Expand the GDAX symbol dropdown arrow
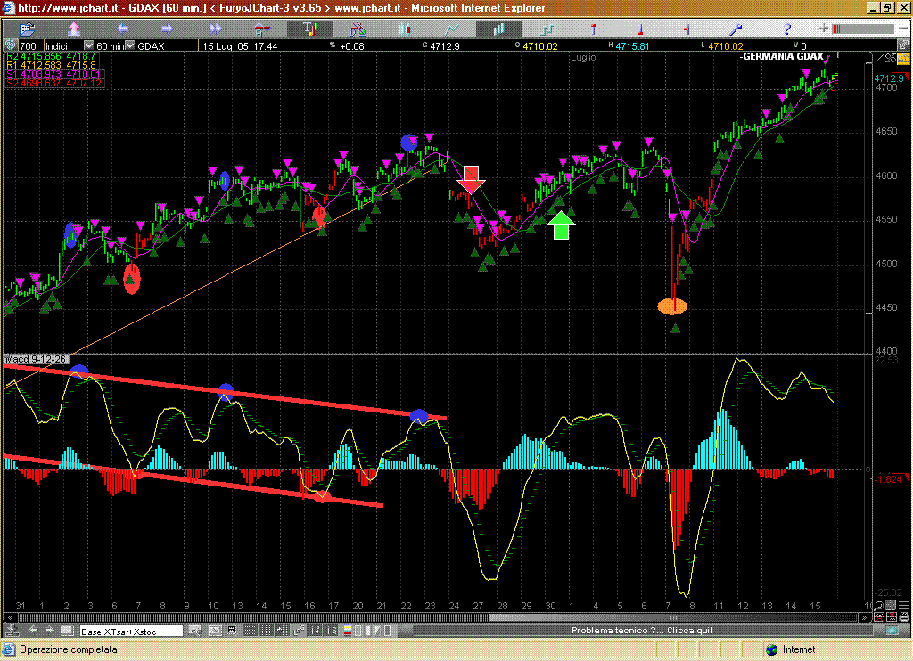The image size is (913, 661). (x=128, y=45)
